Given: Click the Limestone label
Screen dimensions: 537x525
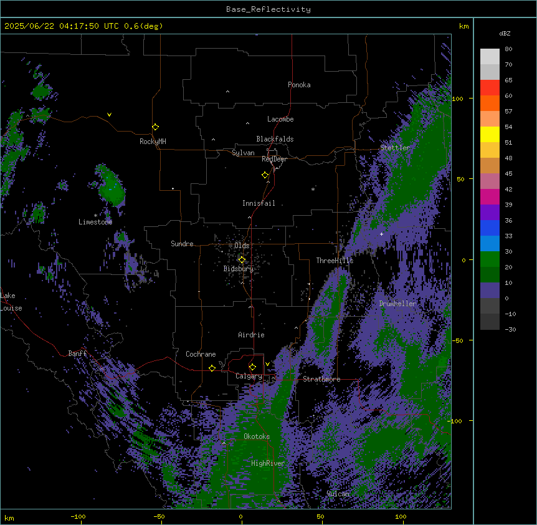Looking at the screenshot, I should click(95, 222).
